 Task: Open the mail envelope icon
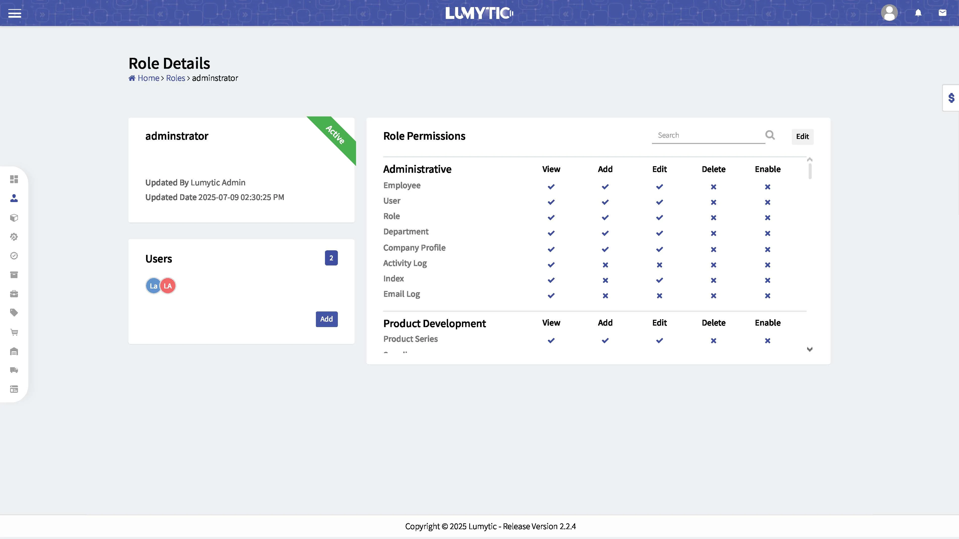pos(942,13)
